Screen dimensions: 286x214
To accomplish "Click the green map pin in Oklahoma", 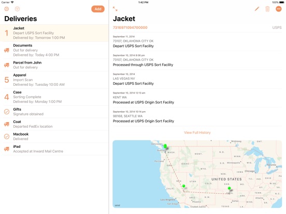I will pyautogui.click(x=230, y=188).
